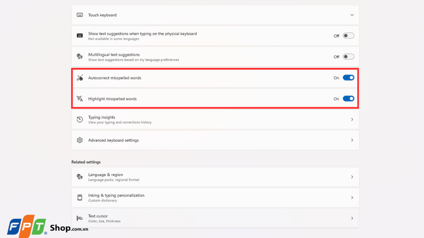
Task: Turn on Multilingual text suggestions toggle
Action: 348,57
